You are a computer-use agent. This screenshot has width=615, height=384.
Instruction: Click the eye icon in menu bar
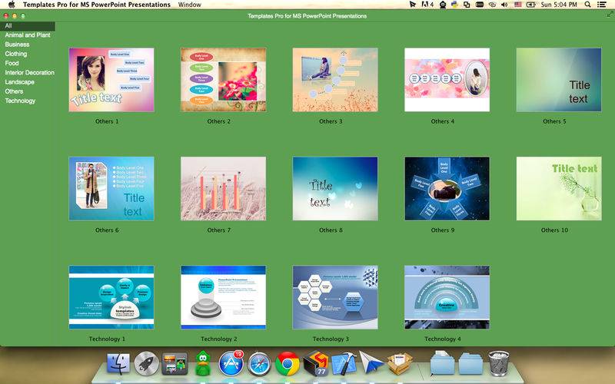coord(492,5)
